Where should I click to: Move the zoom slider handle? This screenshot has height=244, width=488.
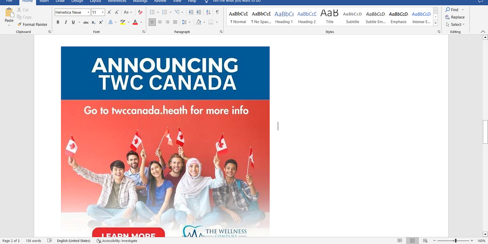455,241
